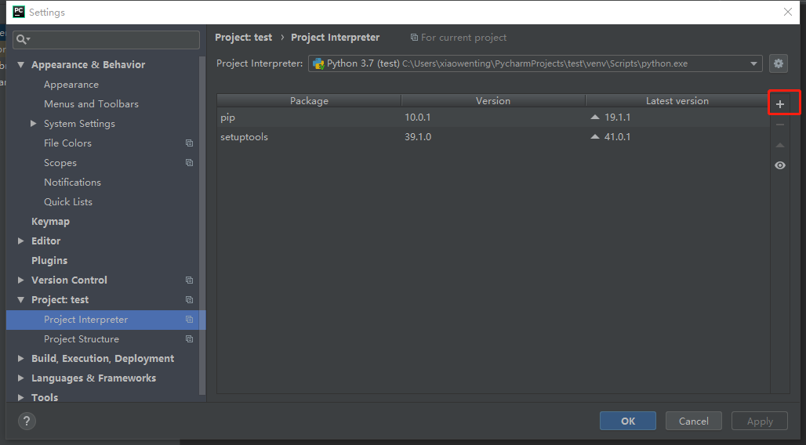
Task: Close the Settings dialog
Action: (787, 12)
